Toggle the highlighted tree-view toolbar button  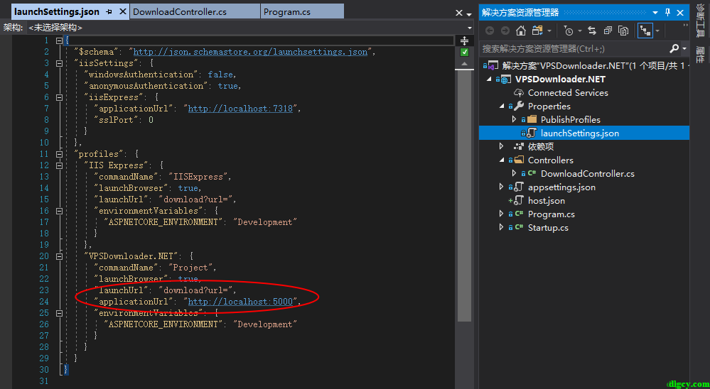tap(645, 31)
